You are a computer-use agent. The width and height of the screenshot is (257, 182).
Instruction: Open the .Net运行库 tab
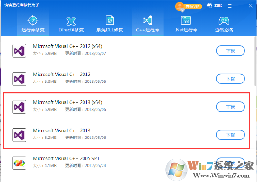(186, 24)
